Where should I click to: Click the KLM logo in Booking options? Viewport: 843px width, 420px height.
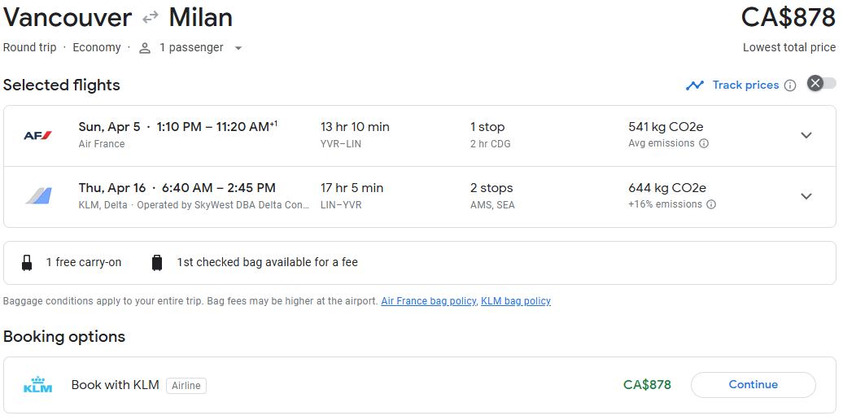[37, 385]
